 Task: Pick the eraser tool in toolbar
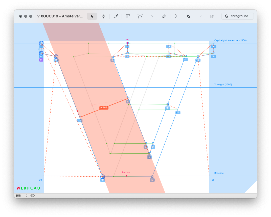[164, 16]
